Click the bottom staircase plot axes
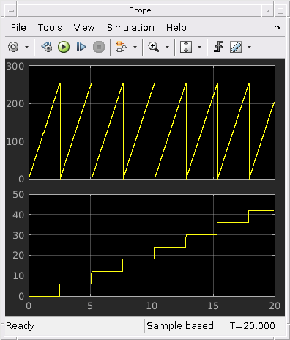 click(152, 245)
